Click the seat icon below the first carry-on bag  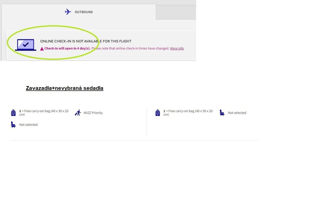click(x=13, y=125)
